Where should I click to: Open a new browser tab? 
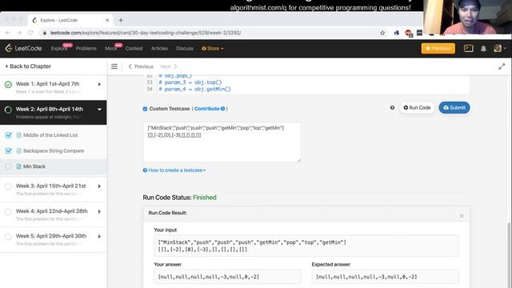click(121, 20)
